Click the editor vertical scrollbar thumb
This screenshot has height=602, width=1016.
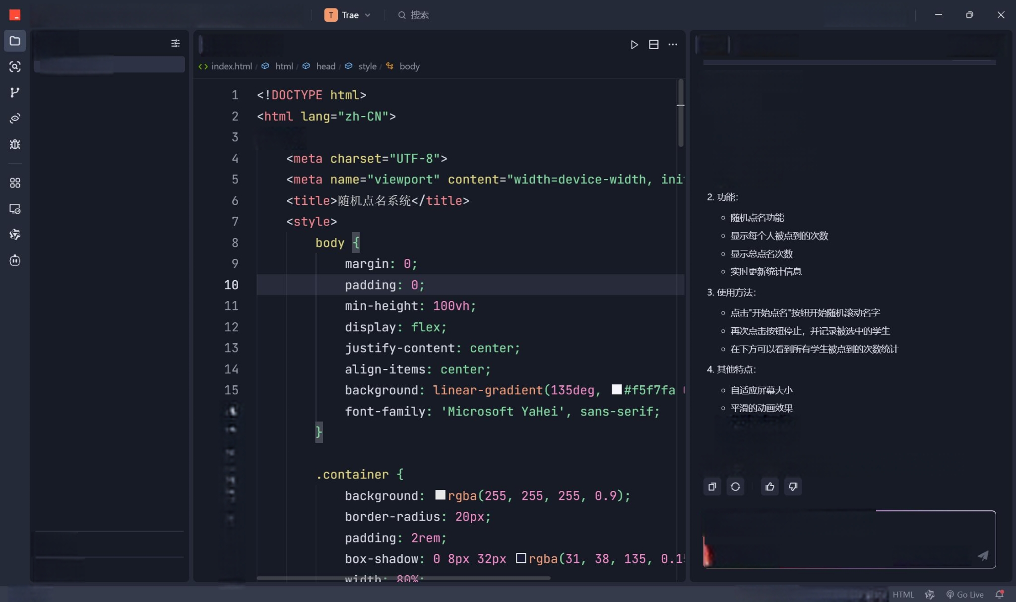(x=681, y=113)
